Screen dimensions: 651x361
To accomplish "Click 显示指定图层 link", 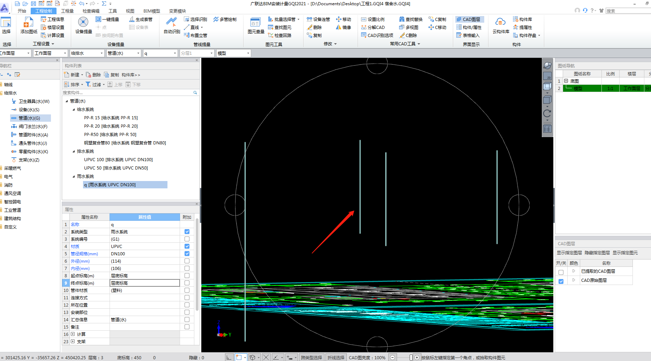I will tap(569, 253).
